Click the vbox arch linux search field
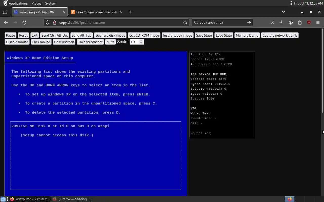324x202 pixels. [222, 22]
